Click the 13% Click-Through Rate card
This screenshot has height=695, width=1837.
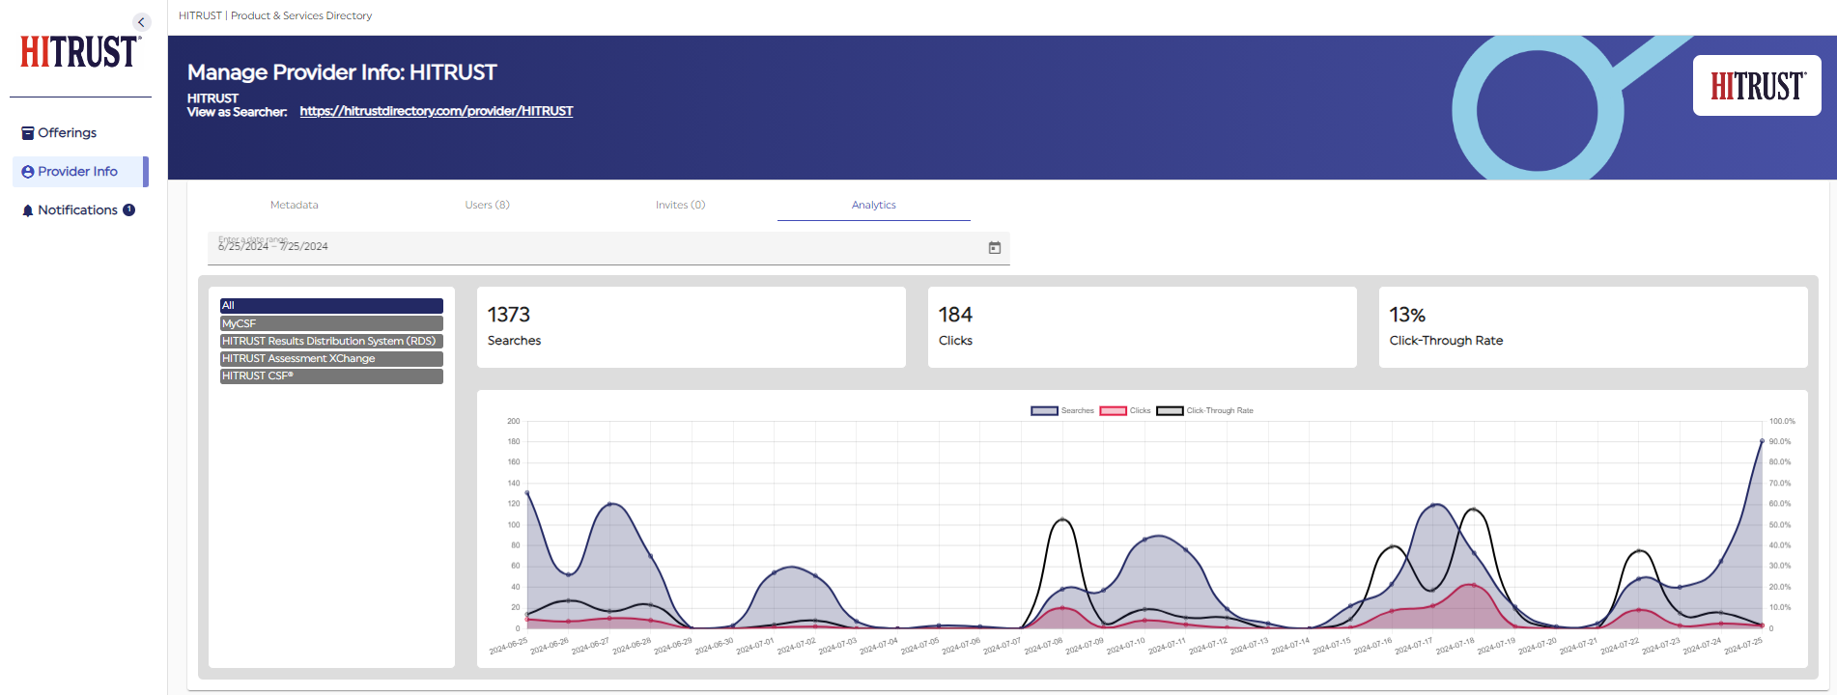(x=1594, y=327)
